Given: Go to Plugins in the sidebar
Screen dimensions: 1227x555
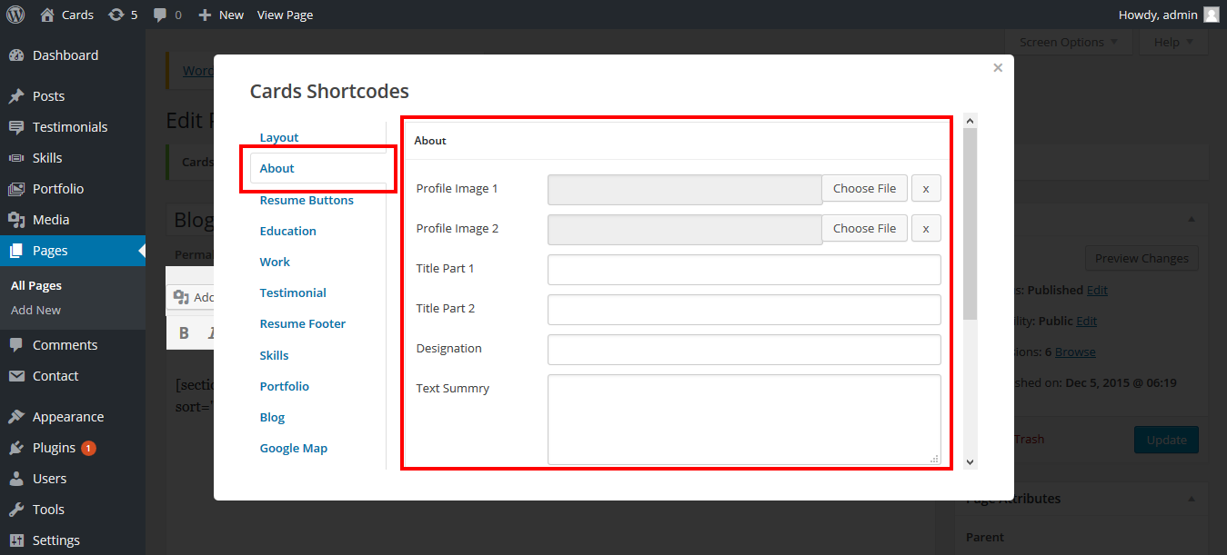Looking at the screenshot, I should pos(54,448).
